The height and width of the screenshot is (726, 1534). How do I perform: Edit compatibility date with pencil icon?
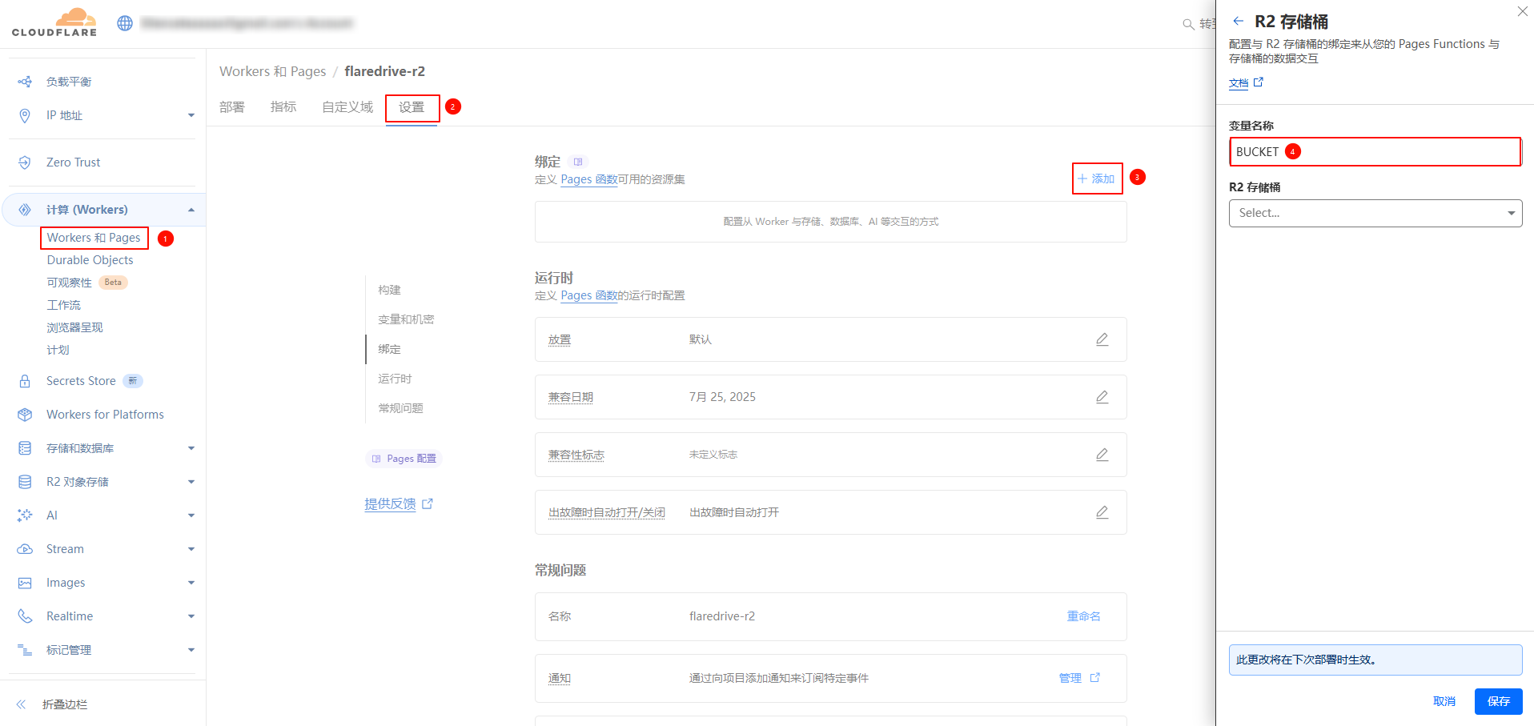[1102, 397]
